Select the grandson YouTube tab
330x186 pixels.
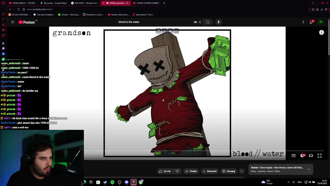click(x=115, y=3)
